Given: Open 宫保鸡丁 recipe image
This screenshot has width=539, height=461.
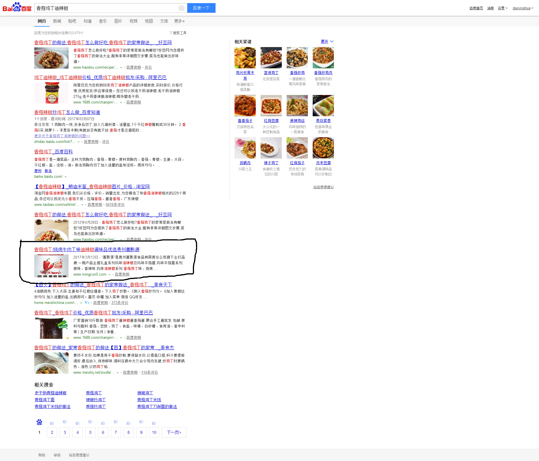Looking at the screenshot, I should [x=271, y=58].
